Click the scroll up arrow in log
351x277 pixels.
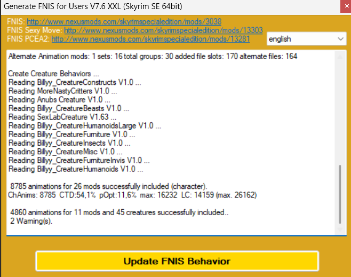coord(340,57)
